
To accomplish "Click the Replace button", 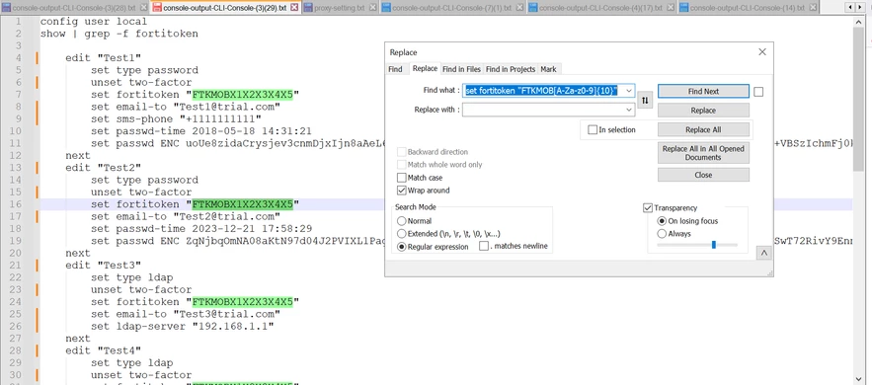I will 703,111.
